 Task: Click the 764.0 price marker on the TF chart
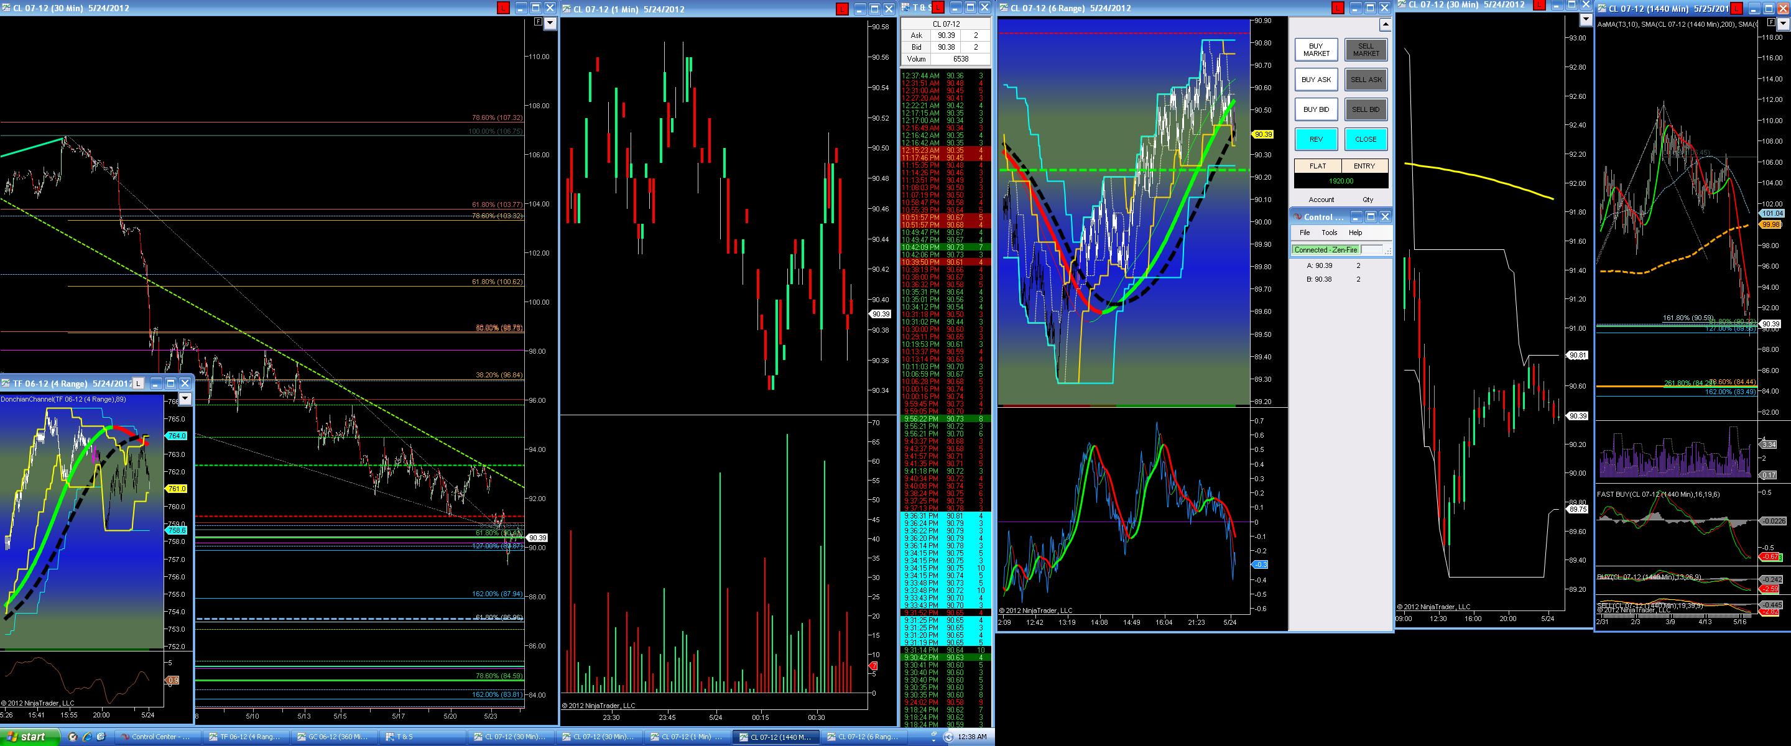176,436
